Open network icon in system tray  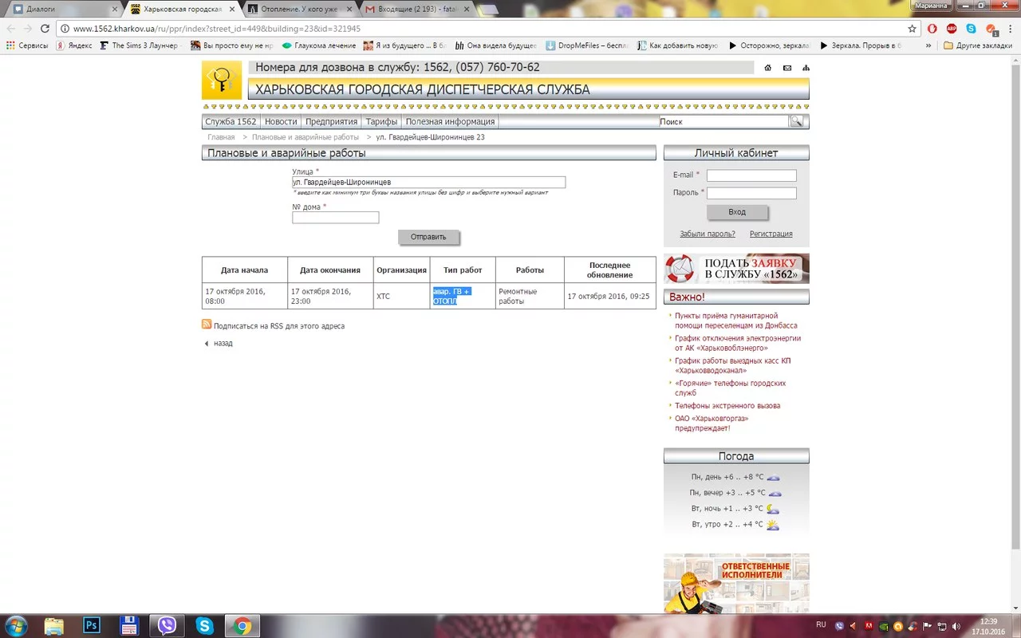tap(941, 626)
